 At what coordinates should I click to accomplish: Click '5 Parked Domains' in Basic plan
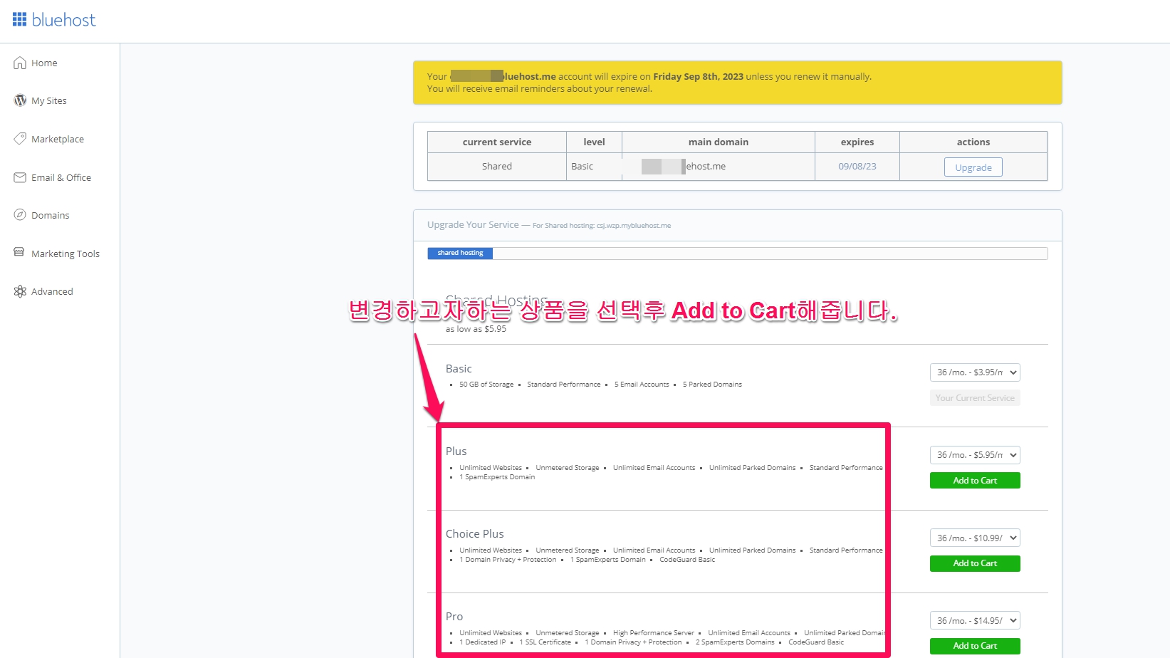pyautogui.click(x=712, y=385)
